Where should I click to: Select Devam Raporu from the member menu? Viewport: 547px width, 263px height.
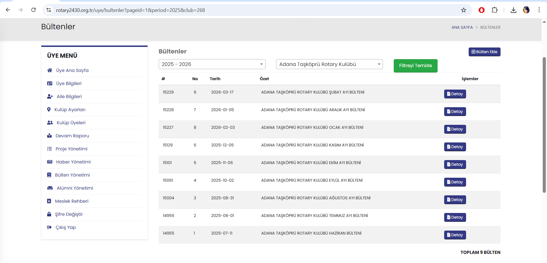click(x=72, y=136)
